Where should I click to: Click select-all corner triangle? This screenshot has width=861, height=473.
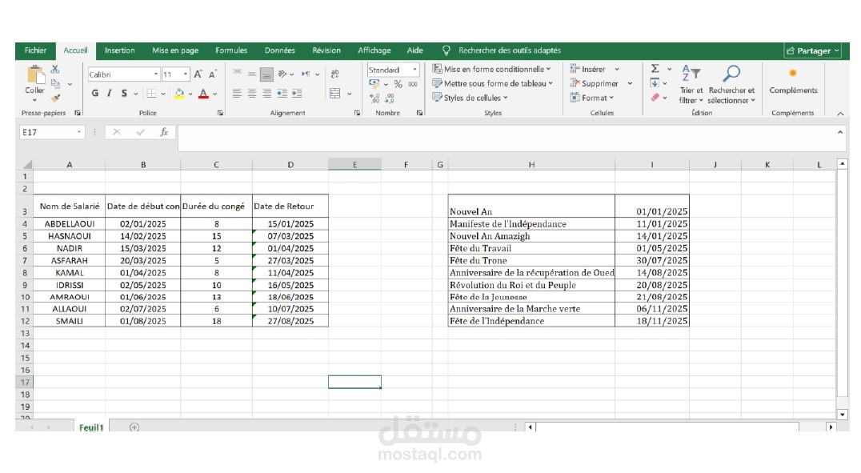(26, 164)
